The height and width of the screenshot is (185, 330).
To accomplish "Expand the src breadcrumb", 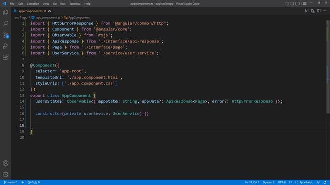I will tap(16, 18).
